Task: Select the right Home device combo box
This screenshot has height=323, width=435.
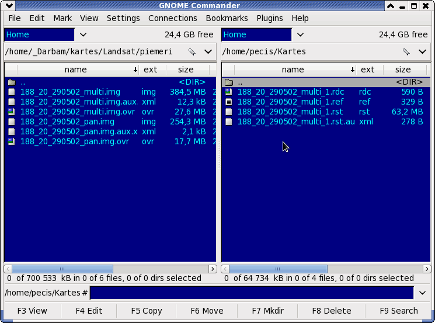Action: pos(256,34)
